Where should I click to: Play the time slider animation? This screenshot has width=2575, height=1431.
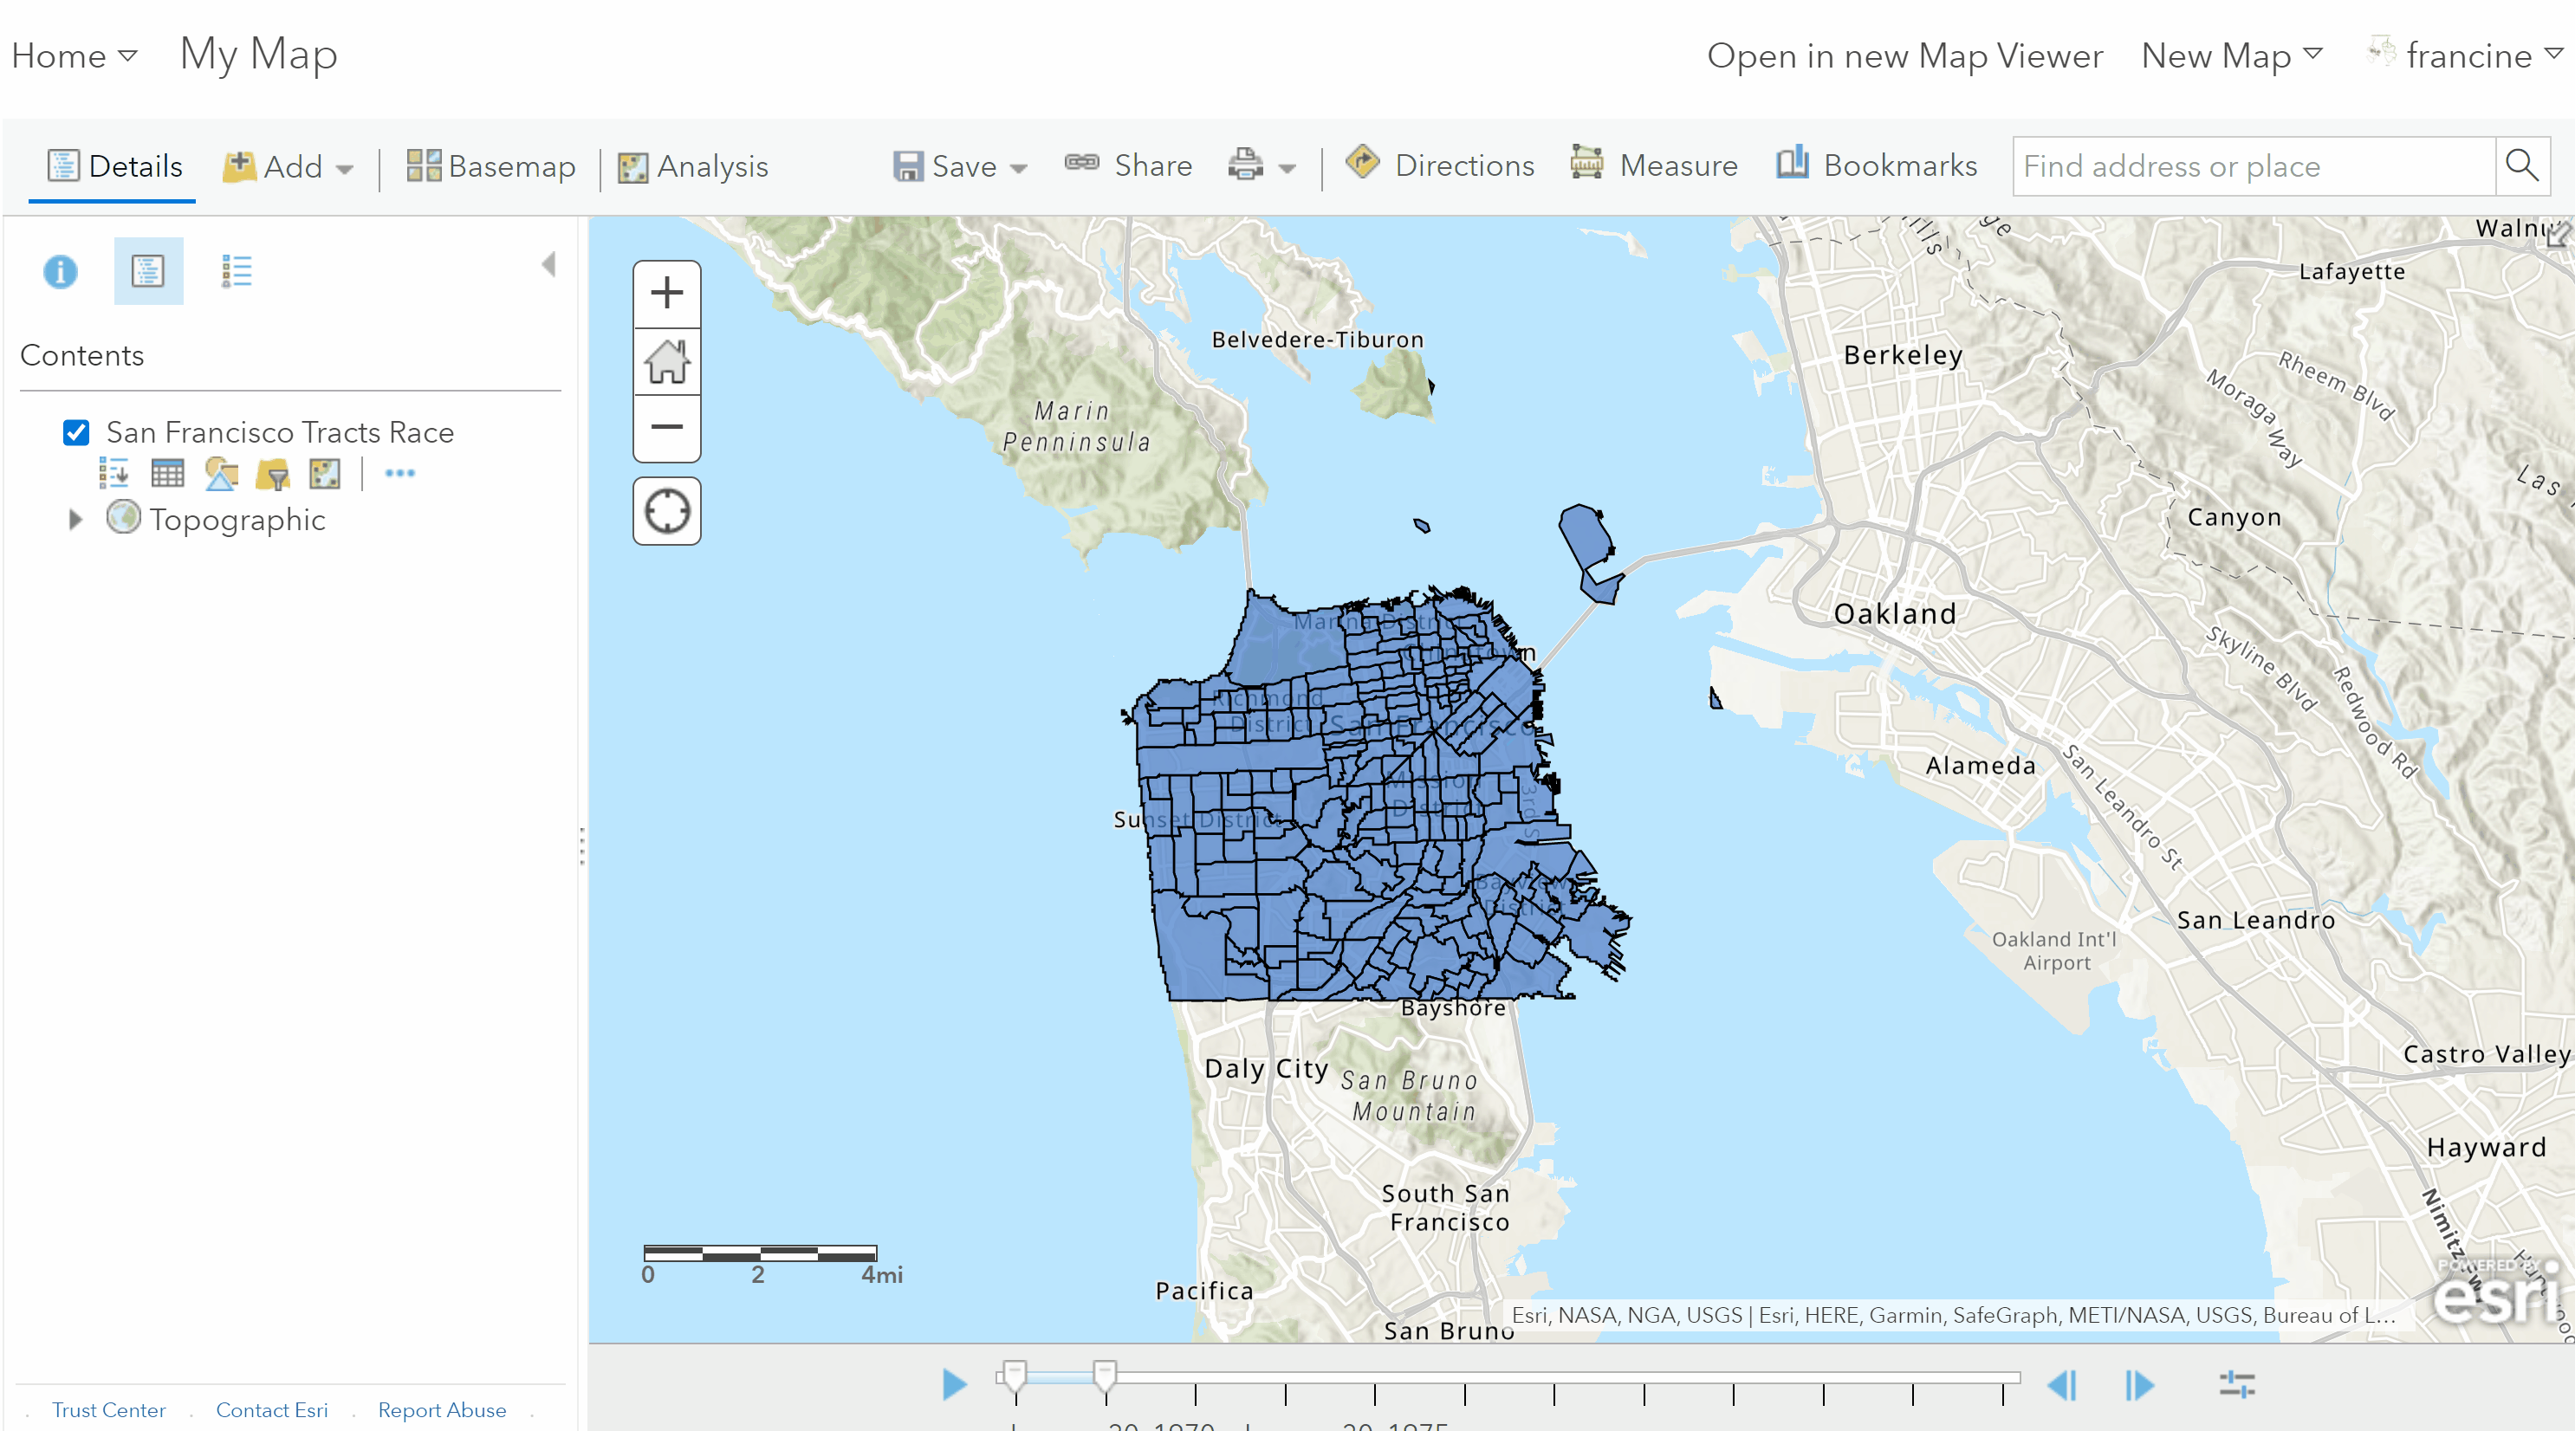click(x=954, y=1384)
